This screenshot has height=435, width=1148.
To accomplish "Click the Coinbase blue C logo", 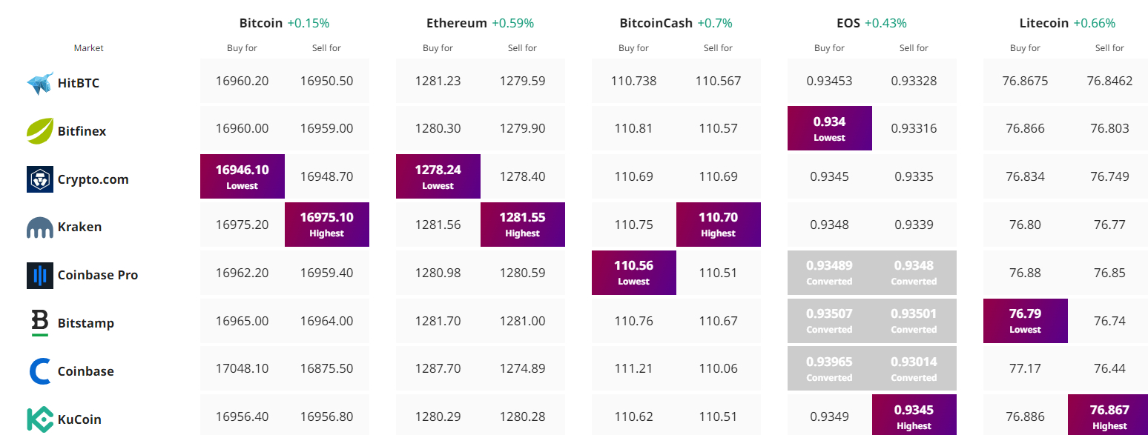I will tap(40, 371).
